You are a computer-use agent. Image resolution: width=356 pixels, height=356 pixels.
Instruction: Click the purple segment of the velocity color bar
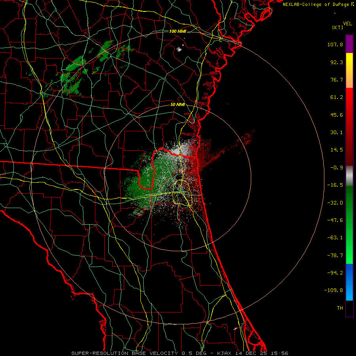[x=349, y=44]
